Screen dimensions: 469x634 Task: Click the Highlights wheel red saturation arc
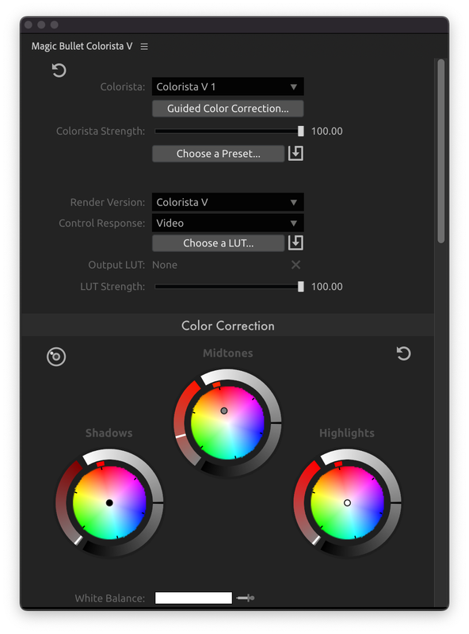[x=300, y=502]
